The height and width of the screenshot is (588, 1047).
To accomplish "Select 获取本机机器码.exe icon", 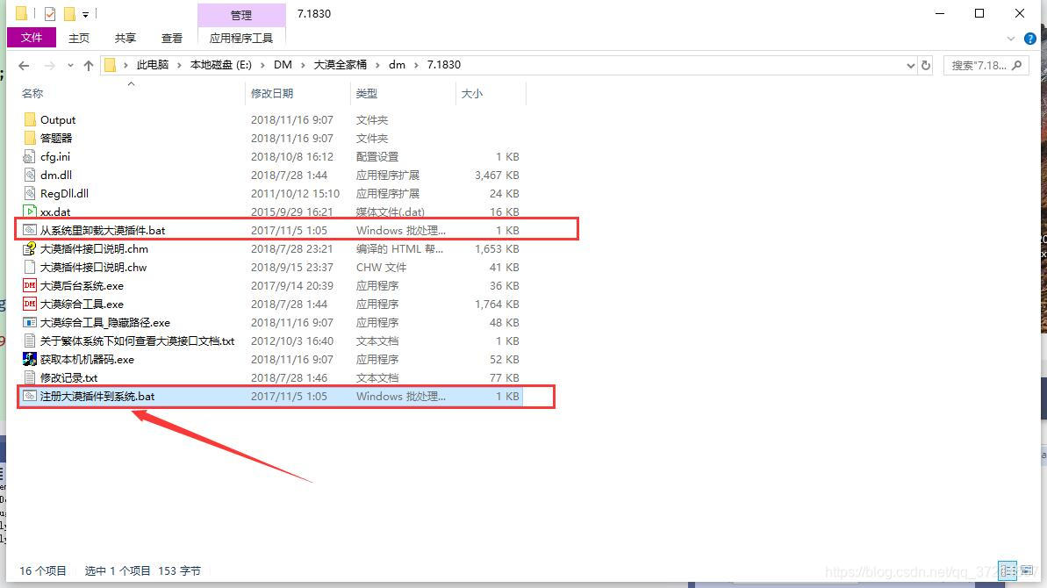I will coord(29,359).
